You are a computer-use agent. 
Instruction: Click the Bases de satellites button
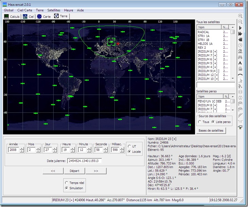[x=211, y=130]
